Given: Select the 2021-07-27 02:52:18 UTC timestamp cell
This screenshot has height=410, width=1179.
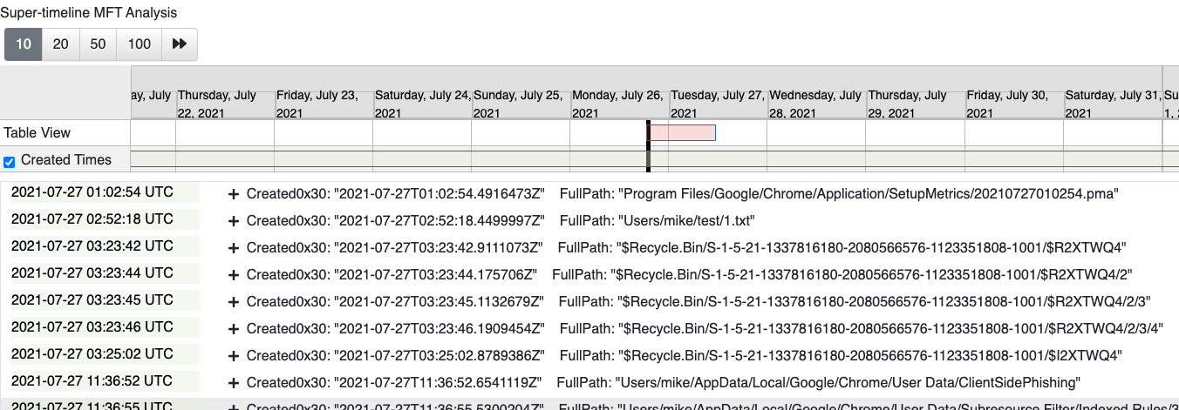Looking at the screenshot, I should pyautogui.click(x=92, y=219).
